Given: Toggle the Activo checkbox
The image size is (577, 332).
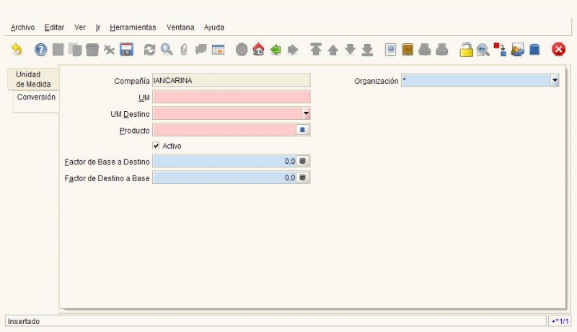Looking at the screenshot, I should click(x=157, y=146).
